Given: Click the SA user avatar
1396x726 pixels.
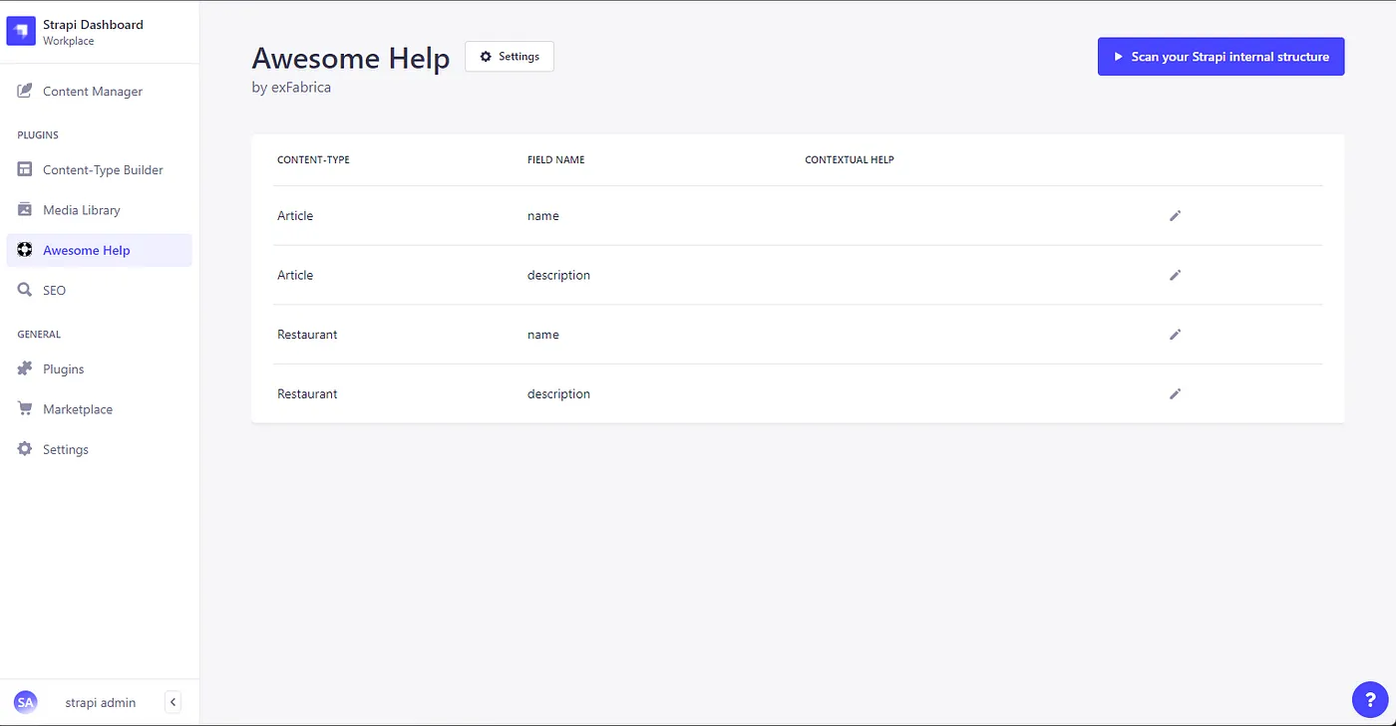Looking at the screenshot, I should (25, 702).
